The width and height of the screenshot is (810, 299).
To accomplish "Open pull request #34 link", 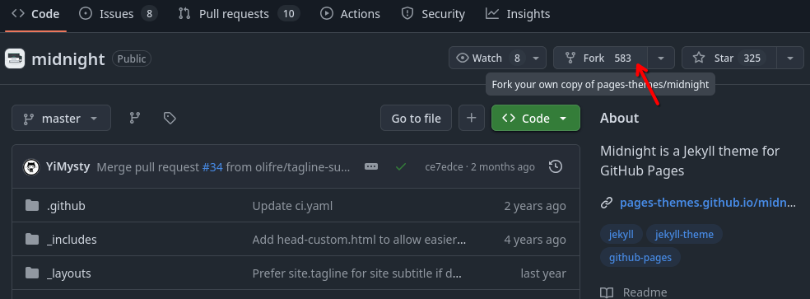I will tap(212, 167).
